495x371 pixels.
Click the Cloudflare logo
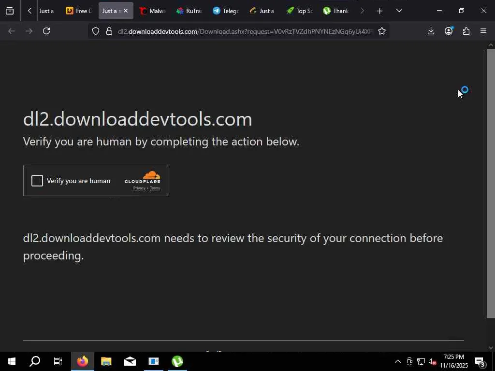click(x=143, y=177)
